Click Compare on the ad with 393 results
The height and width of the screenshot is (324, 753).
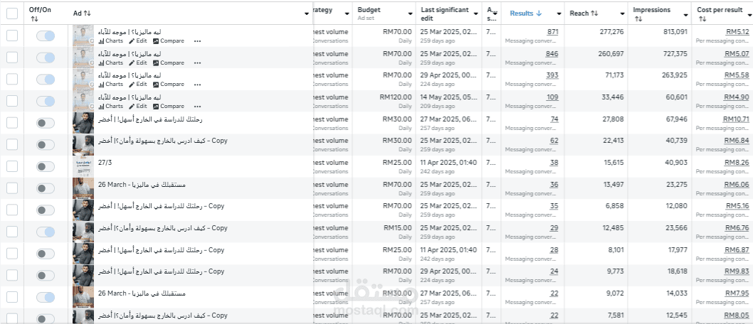pyautogui.click(x=169, y=85)
